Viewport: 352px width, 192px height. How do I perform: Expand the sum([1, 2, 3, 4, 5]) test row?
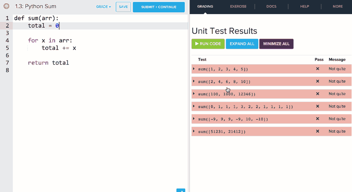pyautogui.click(x=194, y=69)
